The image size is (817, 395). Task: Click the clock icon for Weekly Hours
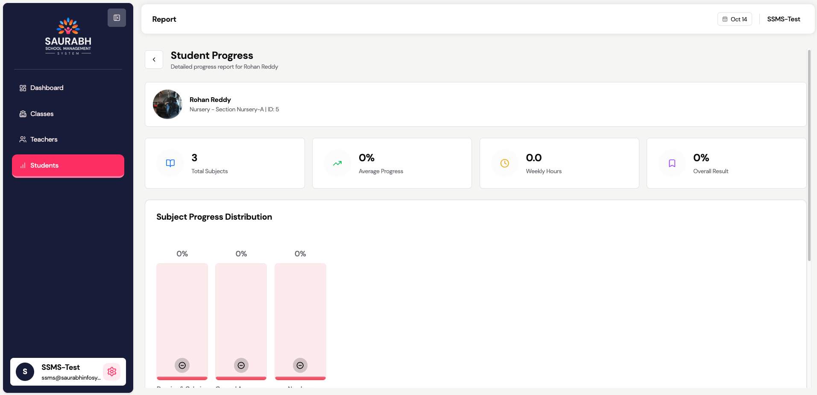coord(504,163)
